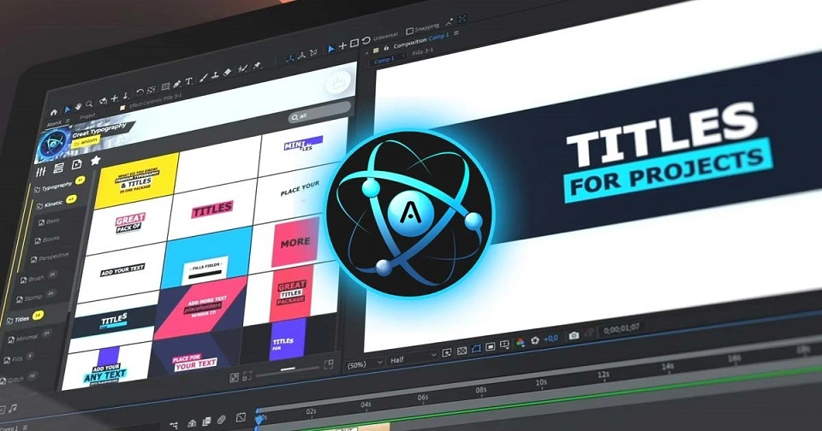Click the snapshot camera icon
822x431 pixels.
click(x=574, y=335)
